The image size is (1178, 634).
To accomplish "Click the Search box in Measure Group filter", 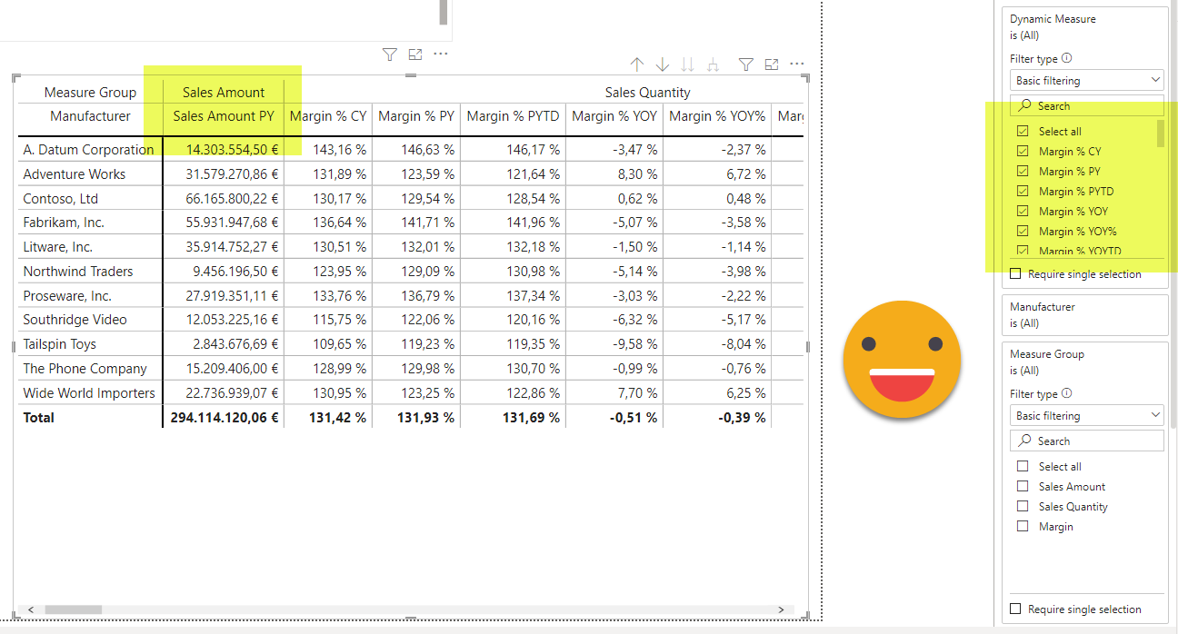I will coord(1086,441).
